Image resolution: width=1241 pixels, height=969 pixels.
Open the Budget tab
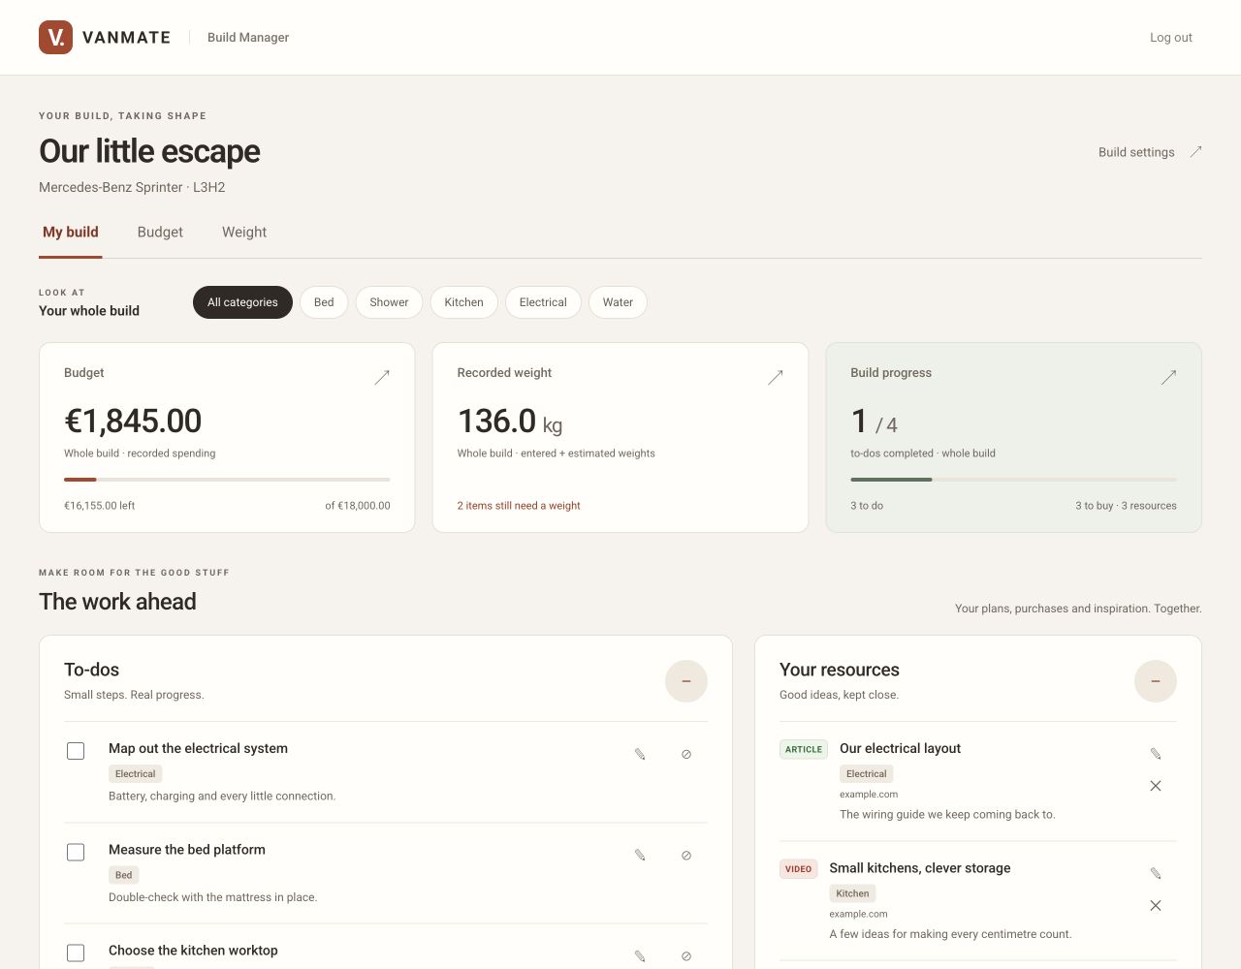coord(160,233)
